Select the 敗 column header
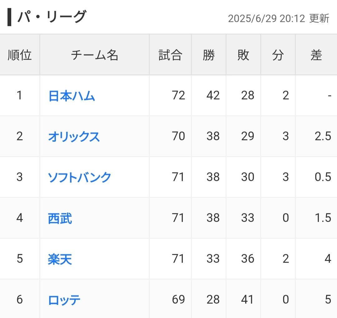The image size is (337, 318). [x=243, y=55]
